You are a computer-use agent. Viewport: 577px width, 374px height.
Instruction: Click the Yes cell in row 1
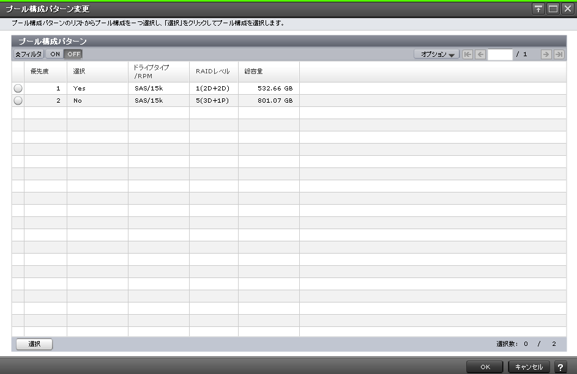coord(97,89)
